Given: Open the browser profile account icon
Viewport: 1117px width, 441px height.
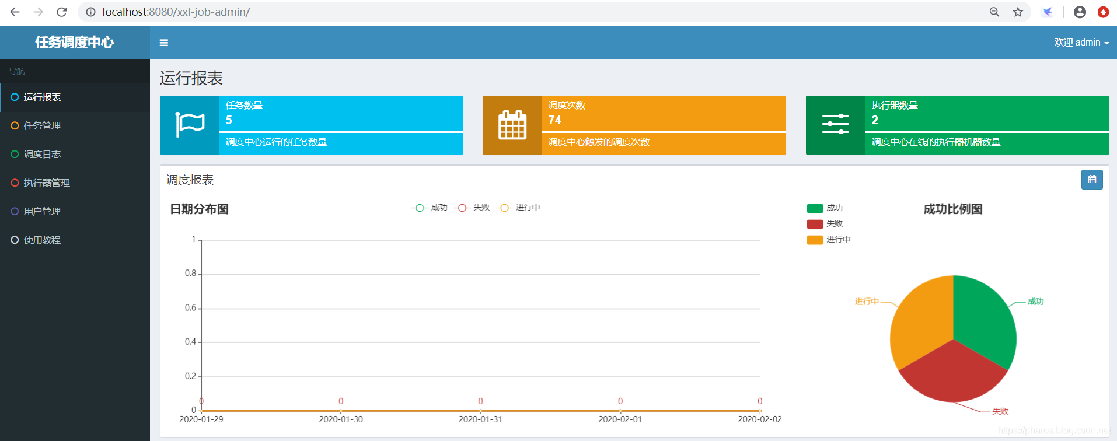Looking at the screenshot, I should (x=1080, y=12).
